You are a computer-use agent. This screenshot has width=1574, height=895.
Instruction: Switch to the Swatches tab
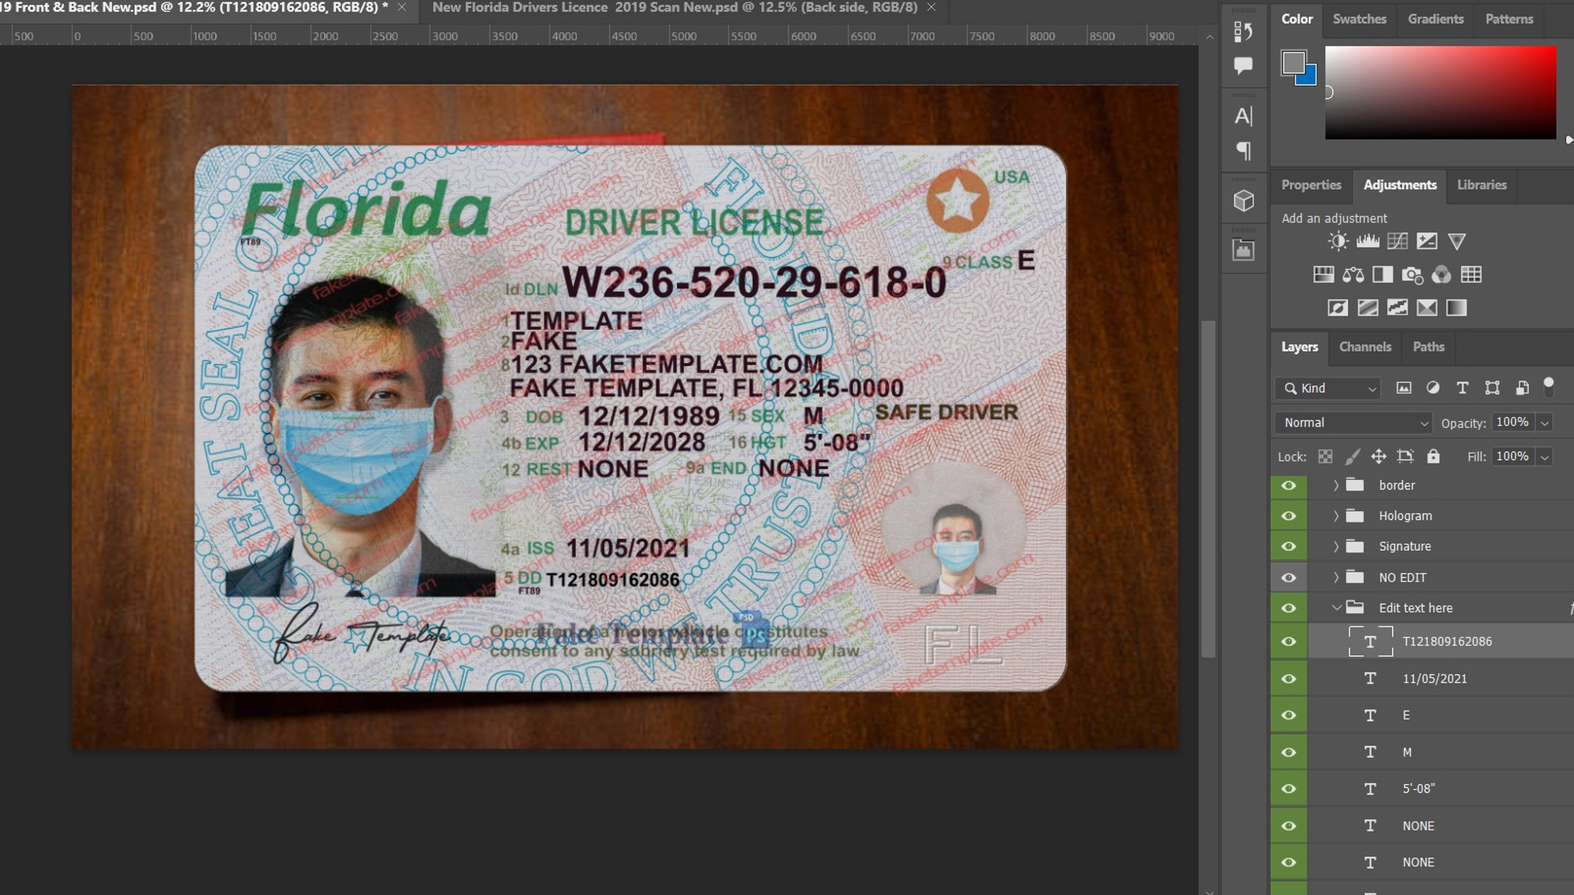tap(1359, 19)
